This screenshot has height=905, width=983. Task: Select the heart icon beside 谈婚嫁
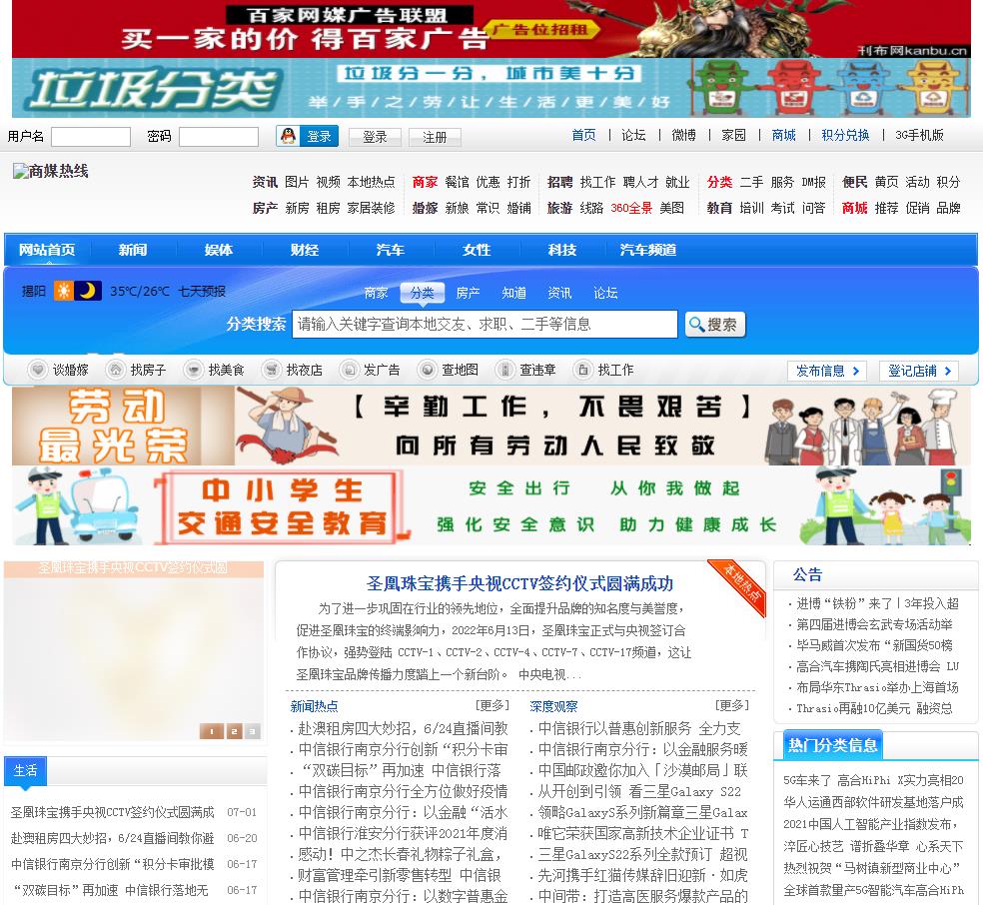coord(38,370)
